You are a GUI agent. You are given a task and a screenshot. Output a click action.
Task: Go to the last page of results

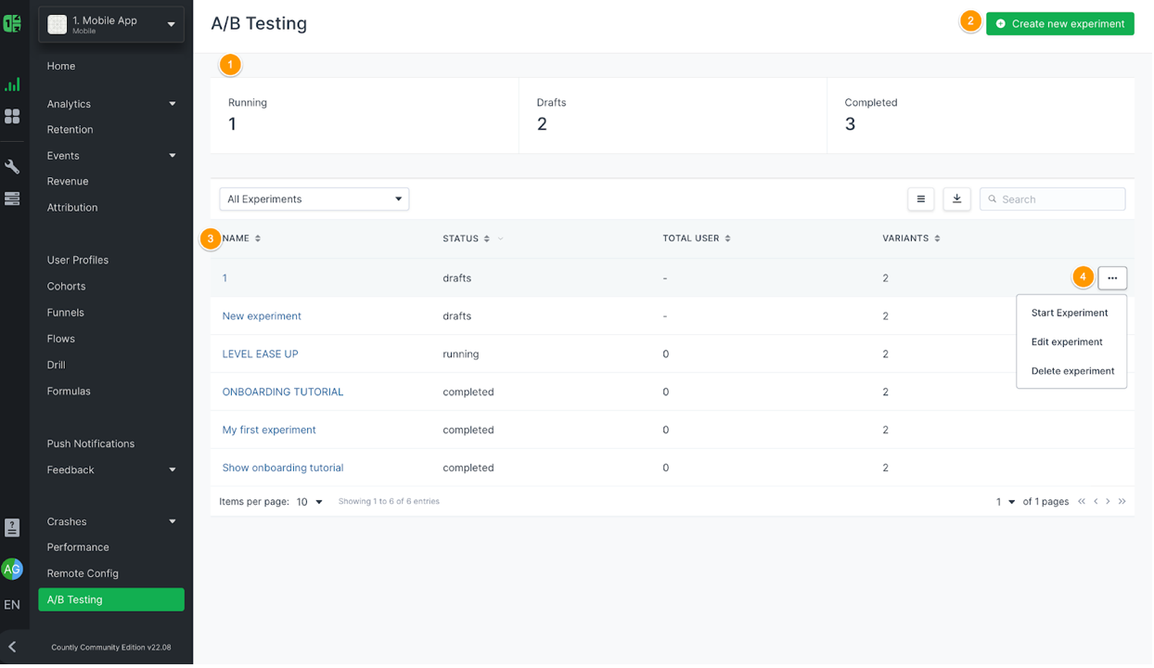coord(1122,502)
